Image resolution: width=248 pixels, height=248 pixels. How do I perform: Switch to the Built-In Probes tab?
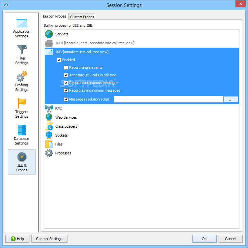click(55, 16)
